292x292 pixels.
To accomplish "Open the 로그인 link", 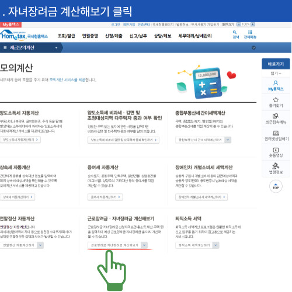I will 116,25.
